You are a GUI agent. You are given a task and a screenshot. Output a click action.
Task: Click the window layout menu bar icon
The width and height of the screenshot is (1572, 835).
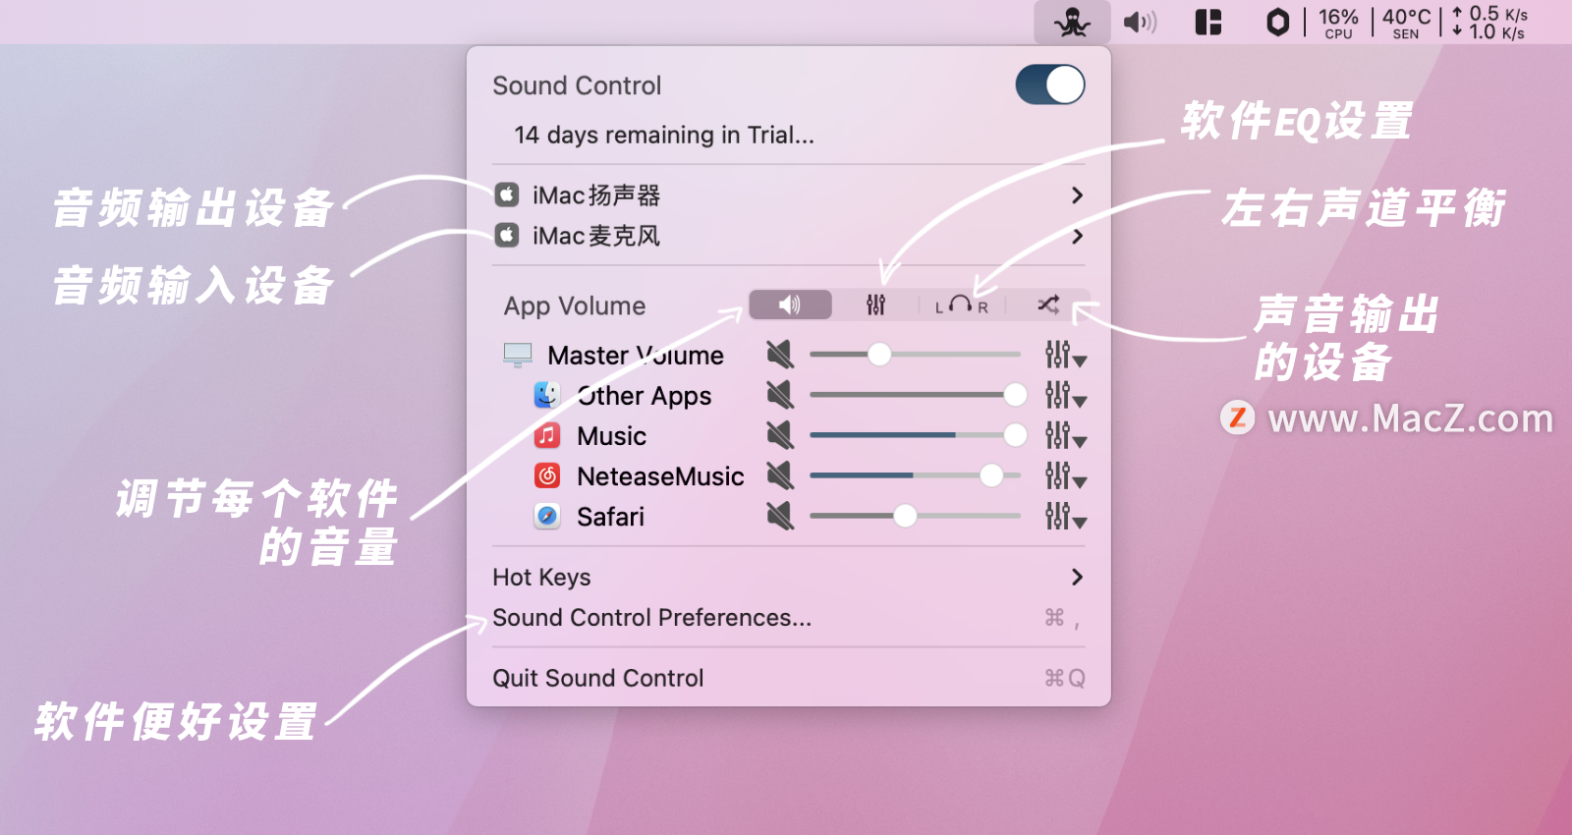[1207, 22]
